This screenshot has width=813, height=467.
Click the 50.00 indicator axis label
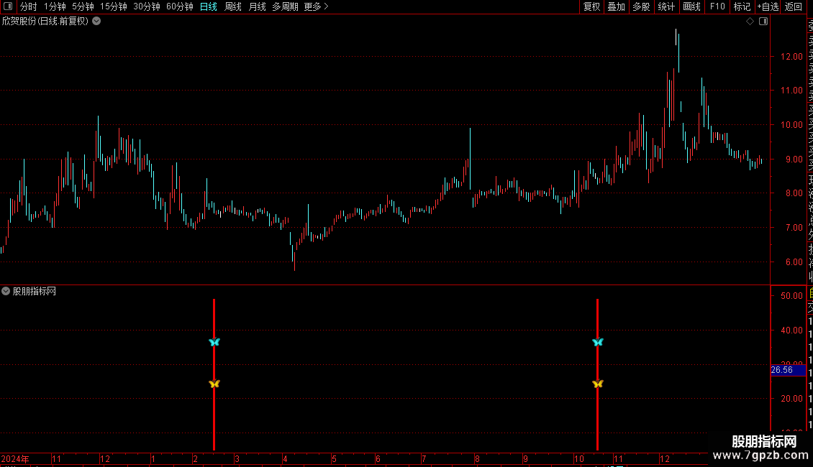(x=791, y=295)
